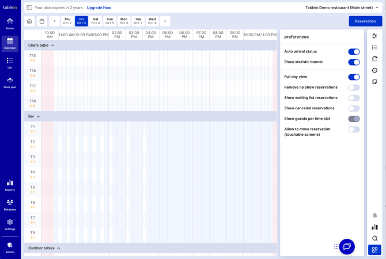
Task: Go to next week using right arrow
Action: [165, 21]
